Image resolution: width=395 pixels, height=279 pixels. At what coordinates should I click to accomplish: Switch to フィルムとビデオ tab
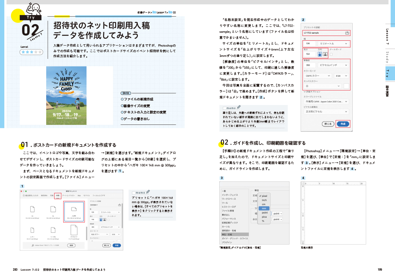[99, 195]
